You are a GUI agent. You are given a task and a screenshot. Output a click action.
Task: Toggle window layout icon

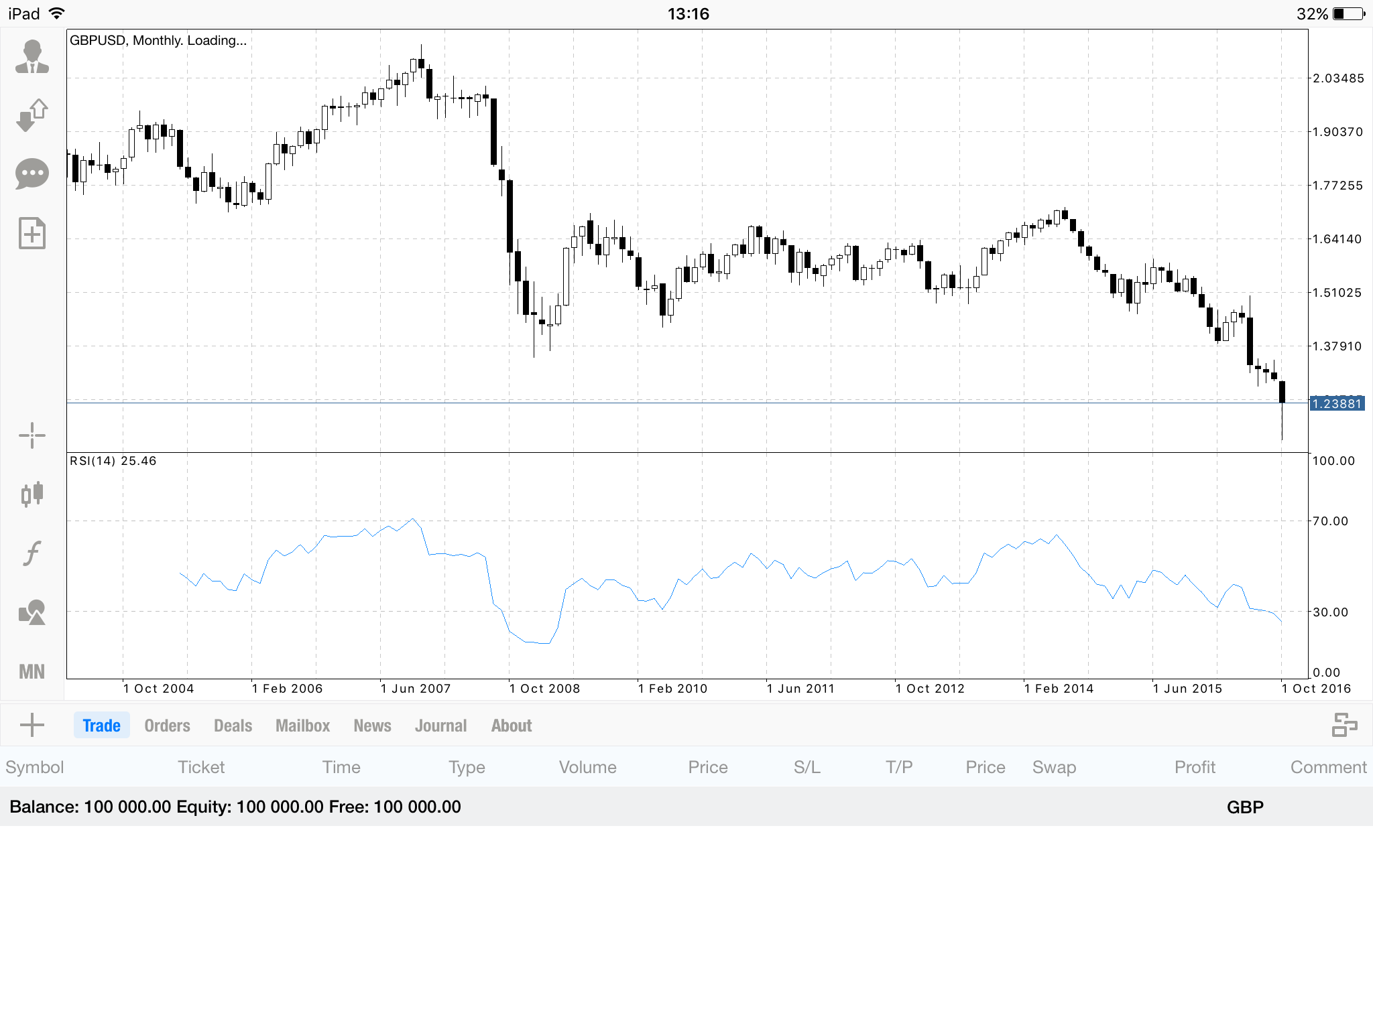[1344, 725]
